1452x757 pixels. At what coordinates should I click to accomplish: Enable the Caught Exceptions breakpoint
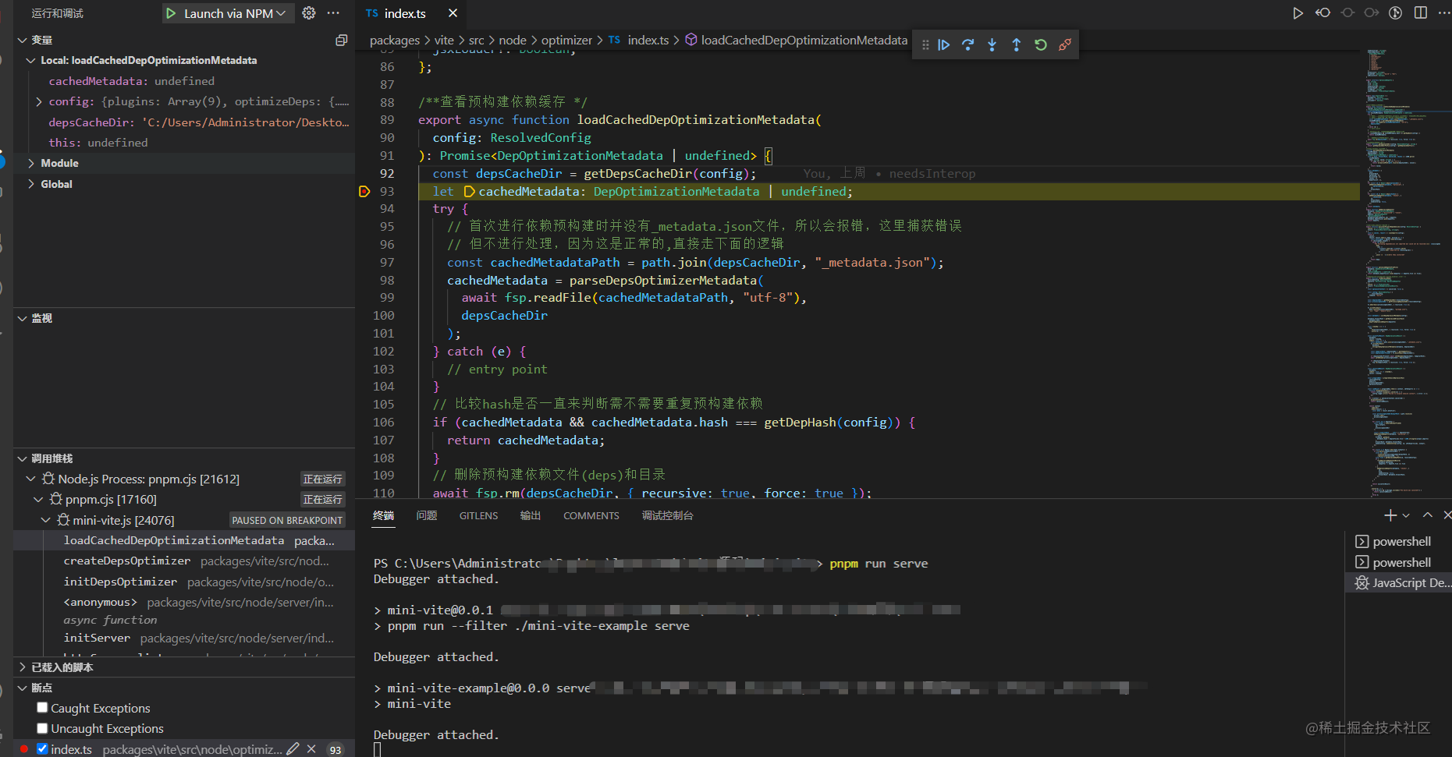(x=43, y=708)
